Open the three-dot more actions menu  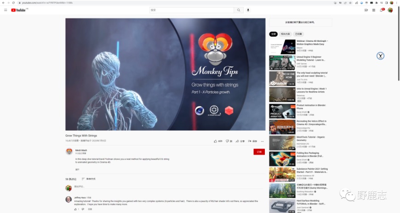coord(262,141)
